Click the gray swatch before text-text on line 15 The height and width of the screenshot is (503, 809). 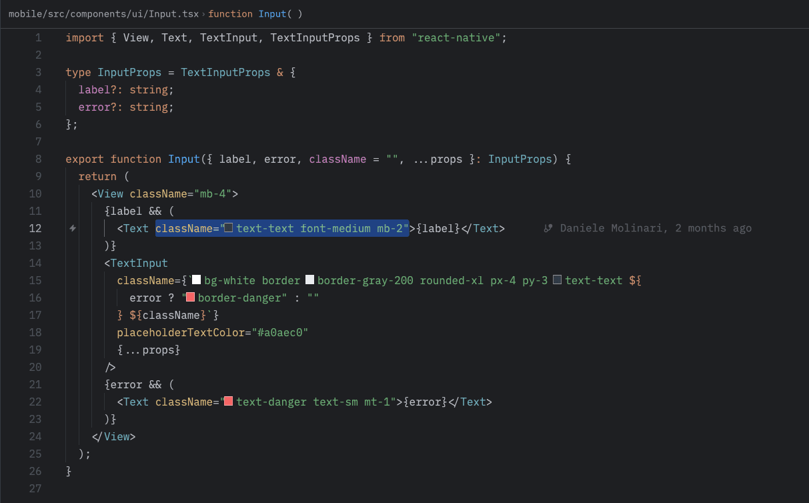pos(558,280)
